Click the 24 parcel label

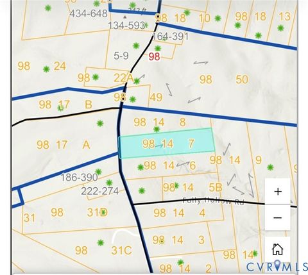(60, 66)
